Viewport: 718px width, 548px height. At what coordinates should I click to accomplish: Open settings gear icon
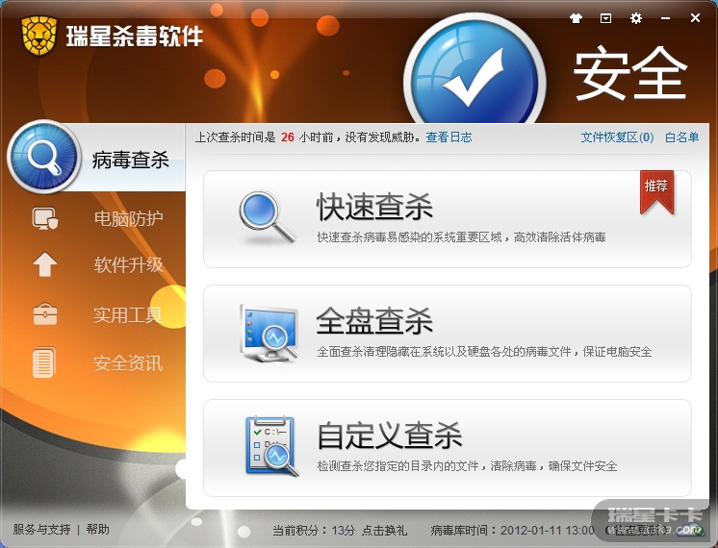[635, 18]
